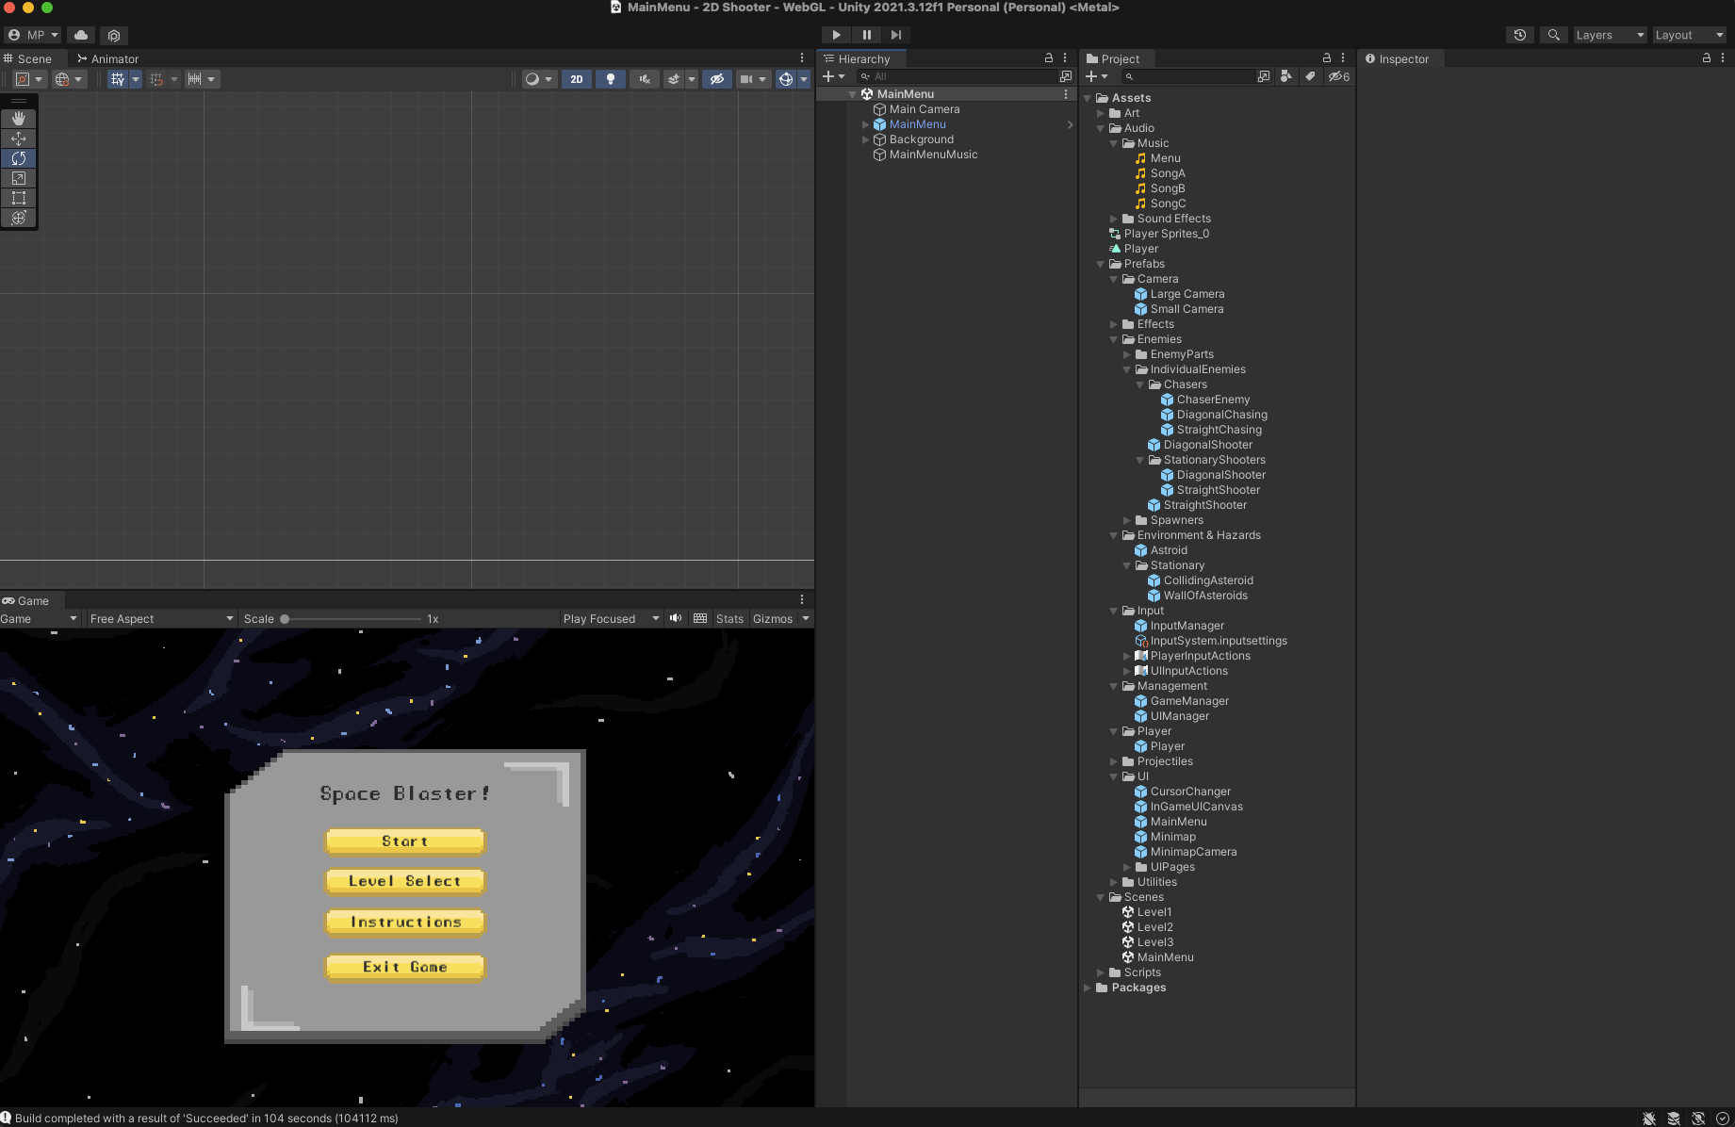This screenshot has width=1735, height=1127.
Task: Open the Layout dropdown menu
Action: (x=1689, y=35)
